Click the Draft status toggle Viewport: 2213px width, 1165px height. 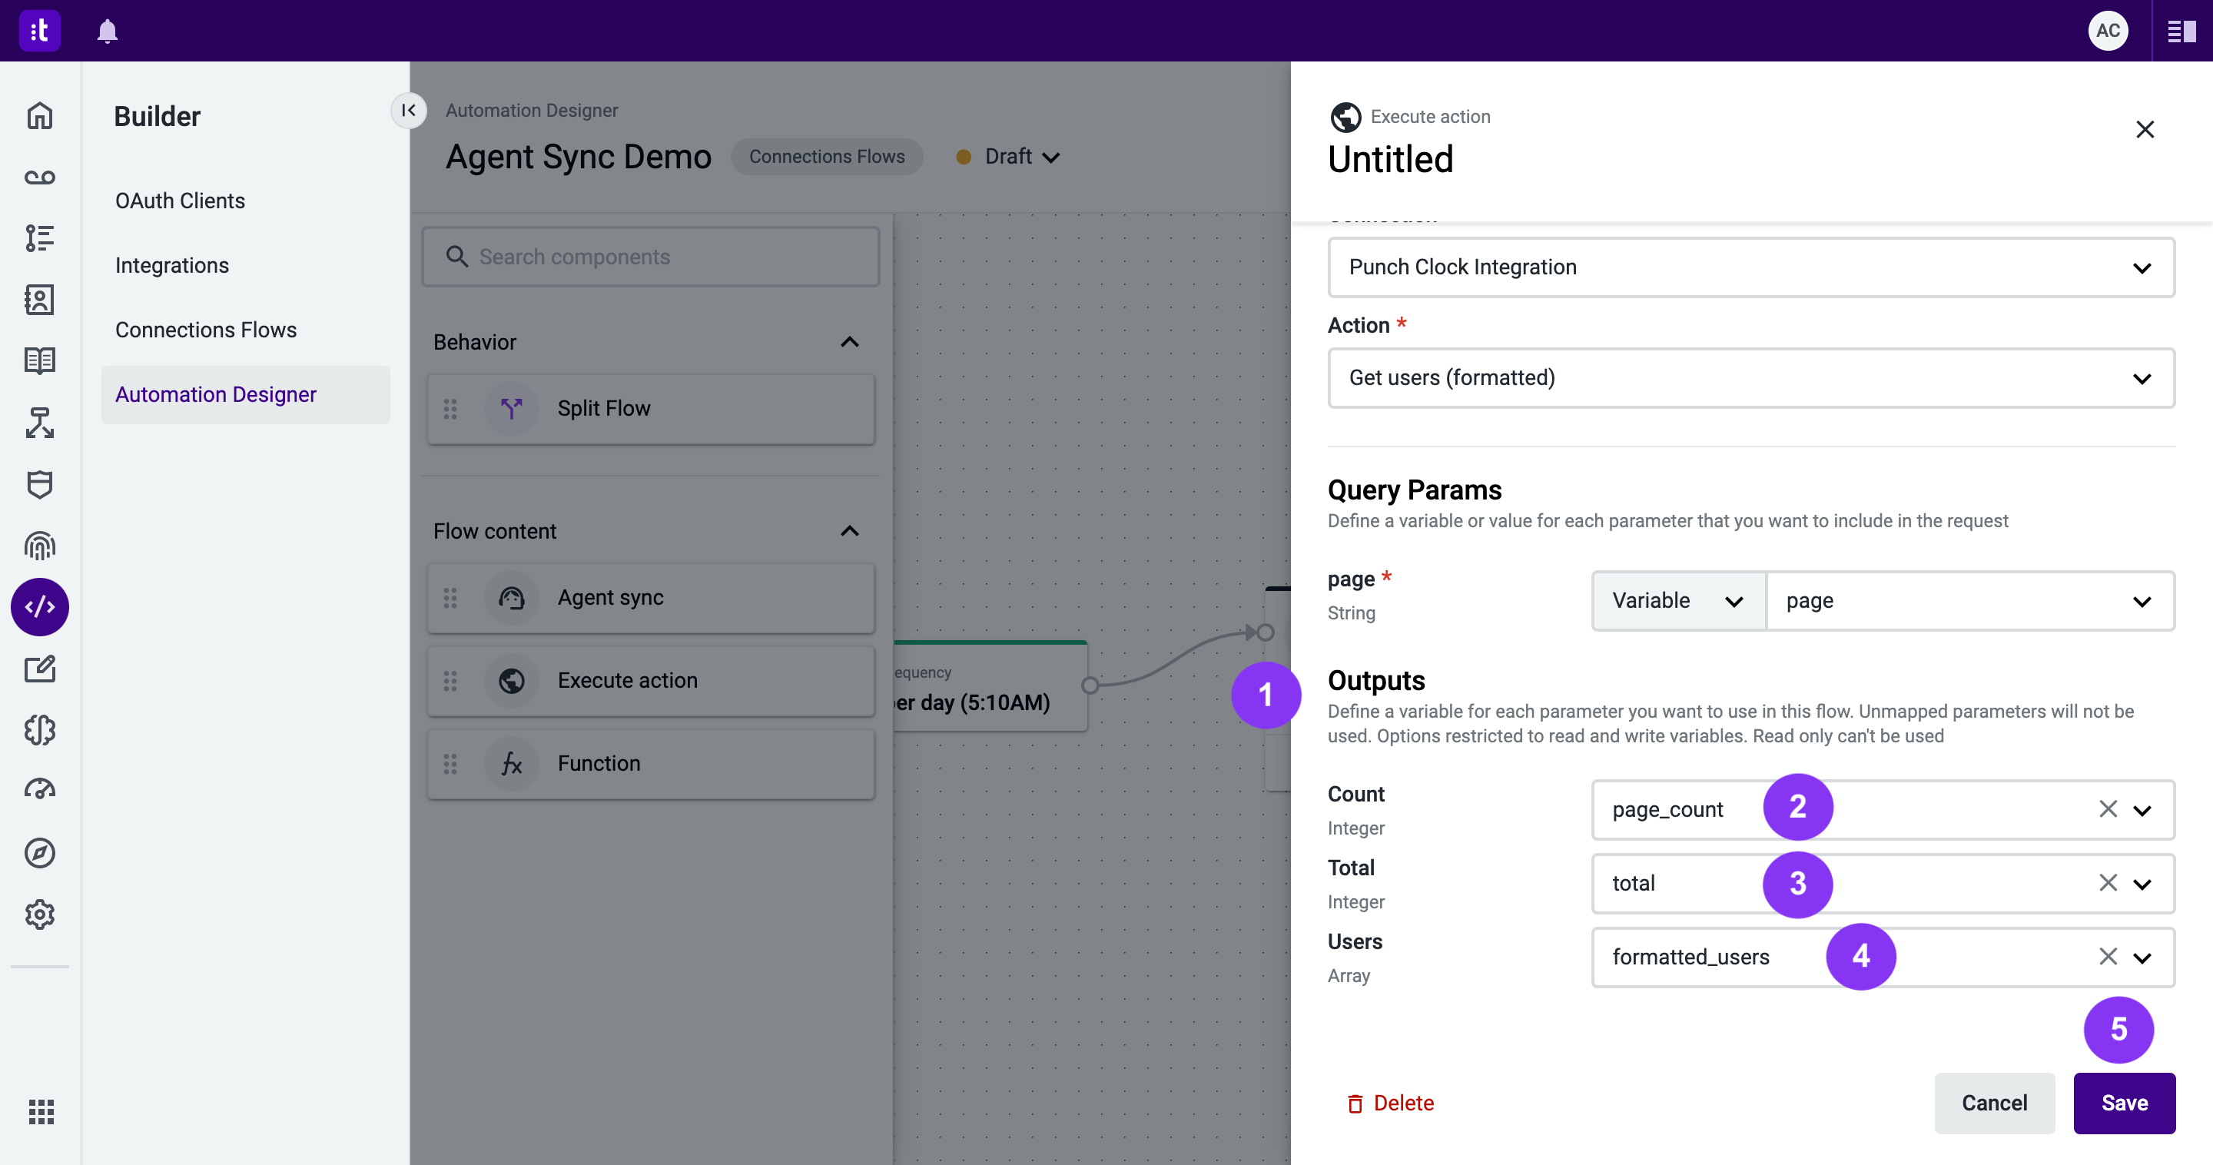1014,157
